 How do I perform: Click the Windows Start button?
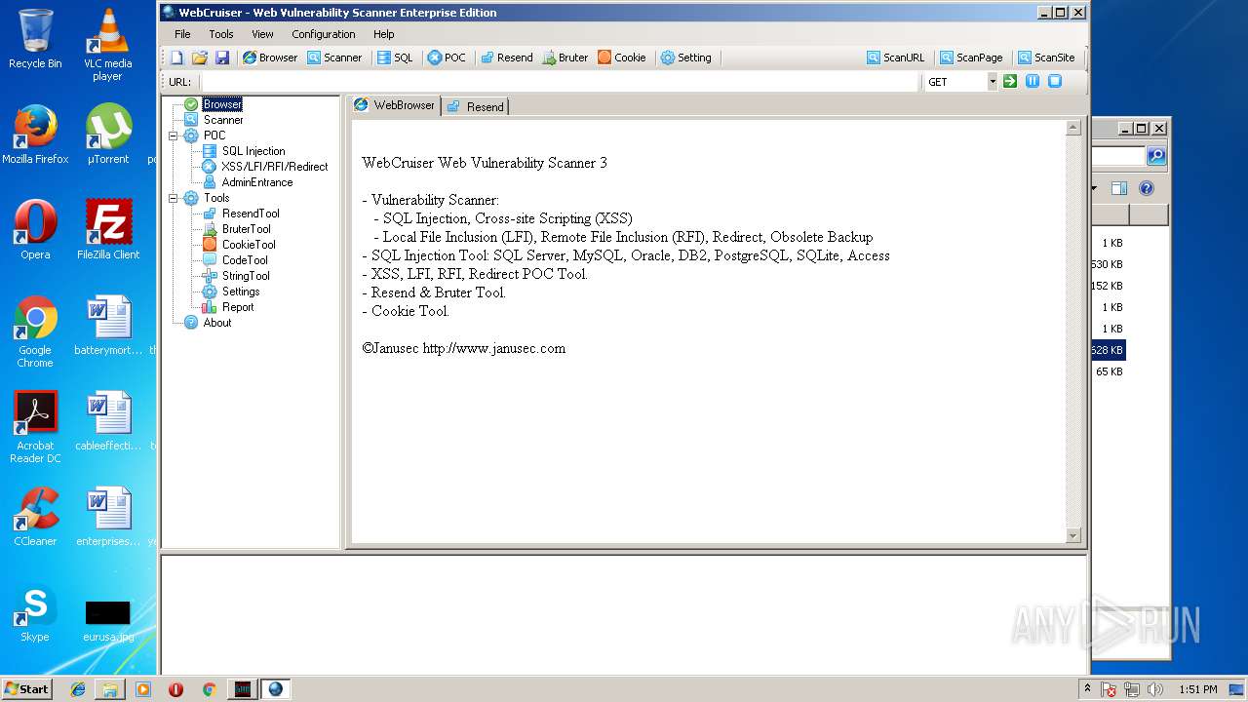tap(27, 688)
